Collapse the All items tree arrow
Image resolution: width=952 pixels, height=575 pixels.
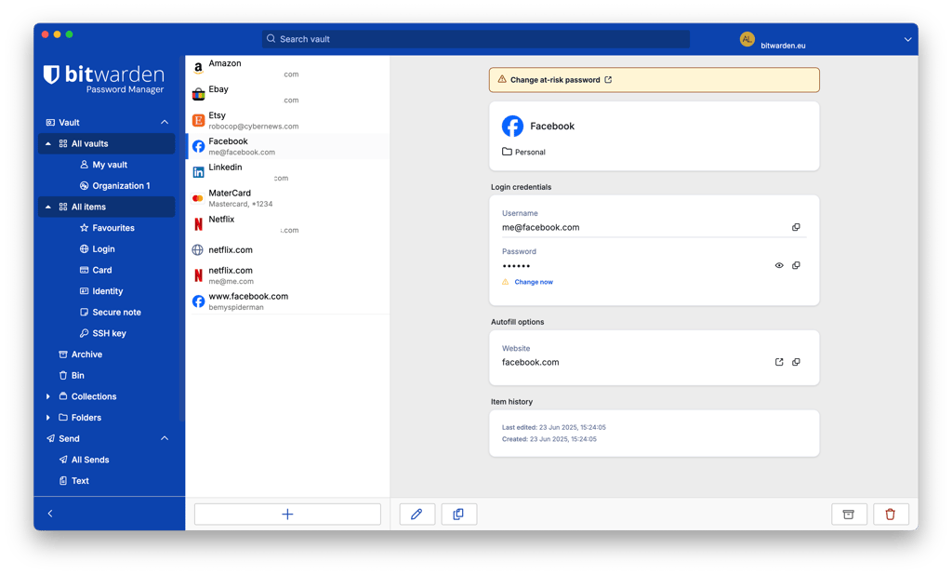coord(48,207)
